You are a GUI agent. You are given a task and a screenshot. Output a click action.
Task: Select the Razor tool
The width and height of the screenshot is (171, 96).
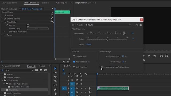[x=55, y=81]
